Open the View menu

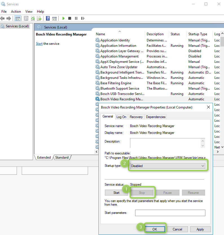pyautogui.click(x=29, y=12)
